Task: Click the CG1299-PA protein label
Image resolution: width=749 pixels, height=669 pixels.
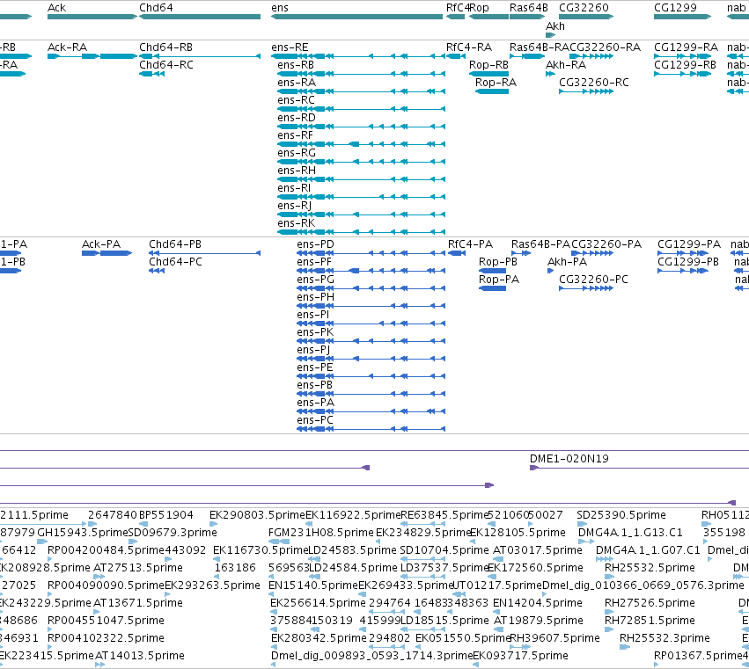Action: pos(689,244)
